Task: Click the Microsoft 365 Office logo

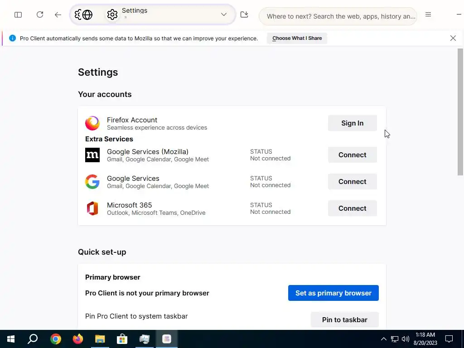Action: click(92, 208)
